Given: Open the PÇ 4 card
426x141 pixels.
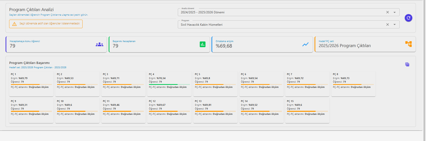Looking at the screenshot, I should 169,84.
